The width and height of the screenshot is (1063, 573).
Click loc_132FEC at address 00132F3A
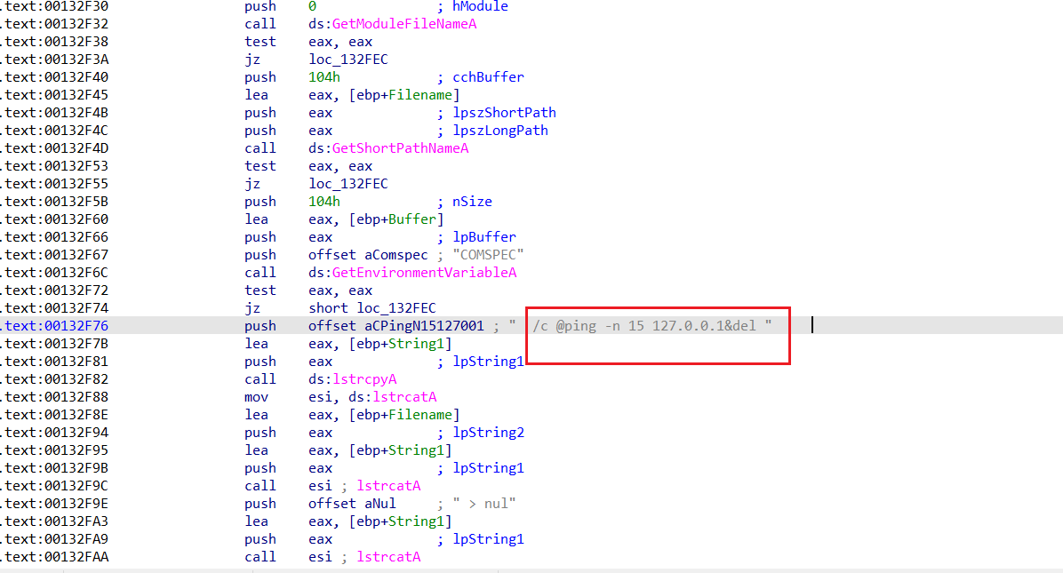point(348,60)
